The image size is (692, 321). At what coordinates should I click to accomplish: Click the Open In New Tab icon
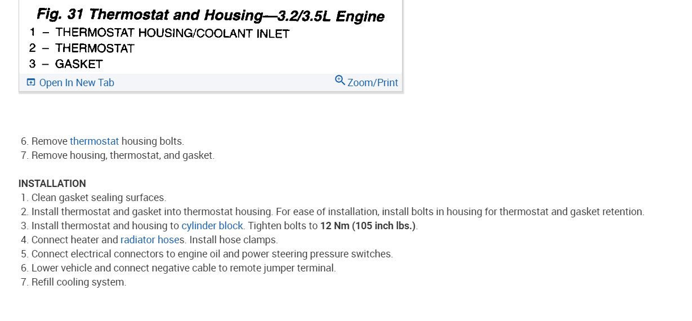[30, 83]
